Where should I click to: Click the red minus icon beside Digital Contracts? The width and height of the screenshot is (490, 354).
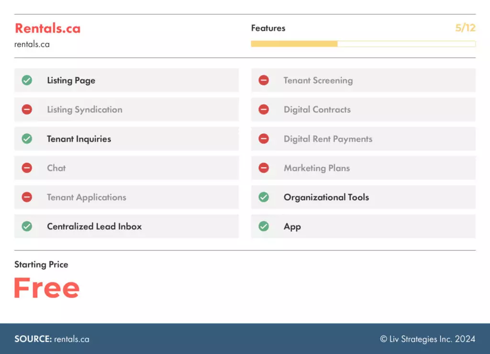point(264,109)
